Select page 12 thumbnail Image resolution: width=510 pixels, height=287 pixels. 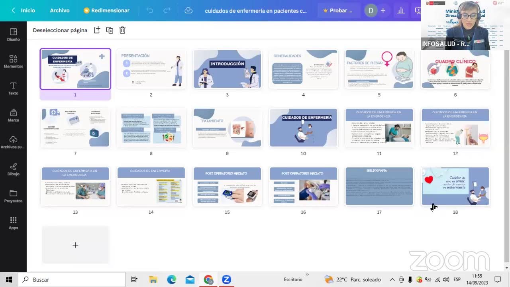coord(455,128)
